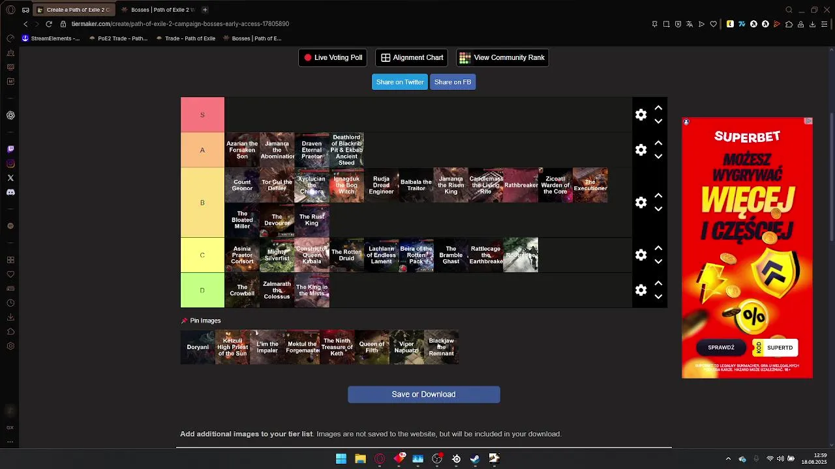
Task: Open easy setup sliders icon
Action: (x=825, y=24)
